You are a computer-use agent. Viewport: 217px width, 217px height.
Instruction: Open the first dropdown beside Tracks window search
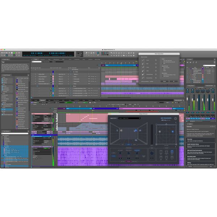(x=47, y=62)
